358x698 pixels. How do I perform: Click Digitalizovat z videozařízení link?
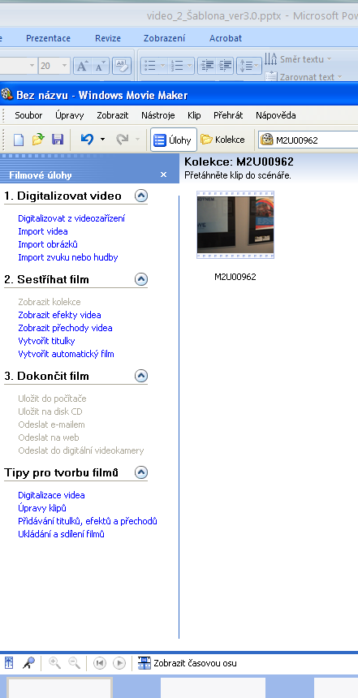click(71, 218)
